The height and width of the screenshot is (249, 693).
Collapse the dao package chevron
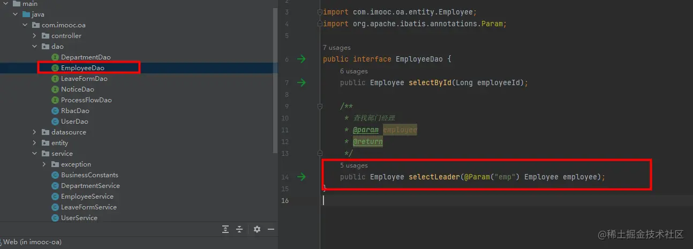[x=35, y=47]
